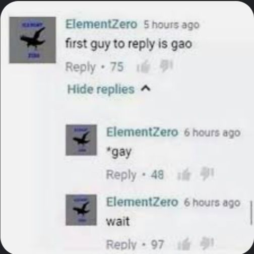Viewport: 254px width, 254px height.
Task: Click the "Hide replies" text
Action: pos(101,89)
